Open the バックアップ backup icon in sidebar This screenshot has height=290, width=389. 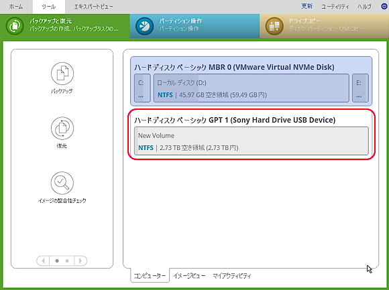62,74
